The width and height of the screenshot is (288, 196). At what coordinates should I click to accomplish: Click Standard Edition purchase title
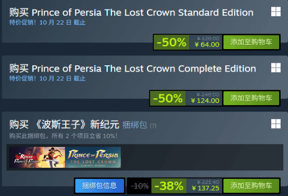pyautogui.click(x=131, y=13)
